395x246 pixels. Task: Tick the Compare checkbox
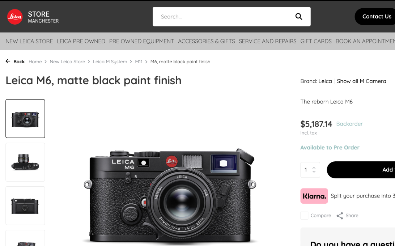coord(305,216)
